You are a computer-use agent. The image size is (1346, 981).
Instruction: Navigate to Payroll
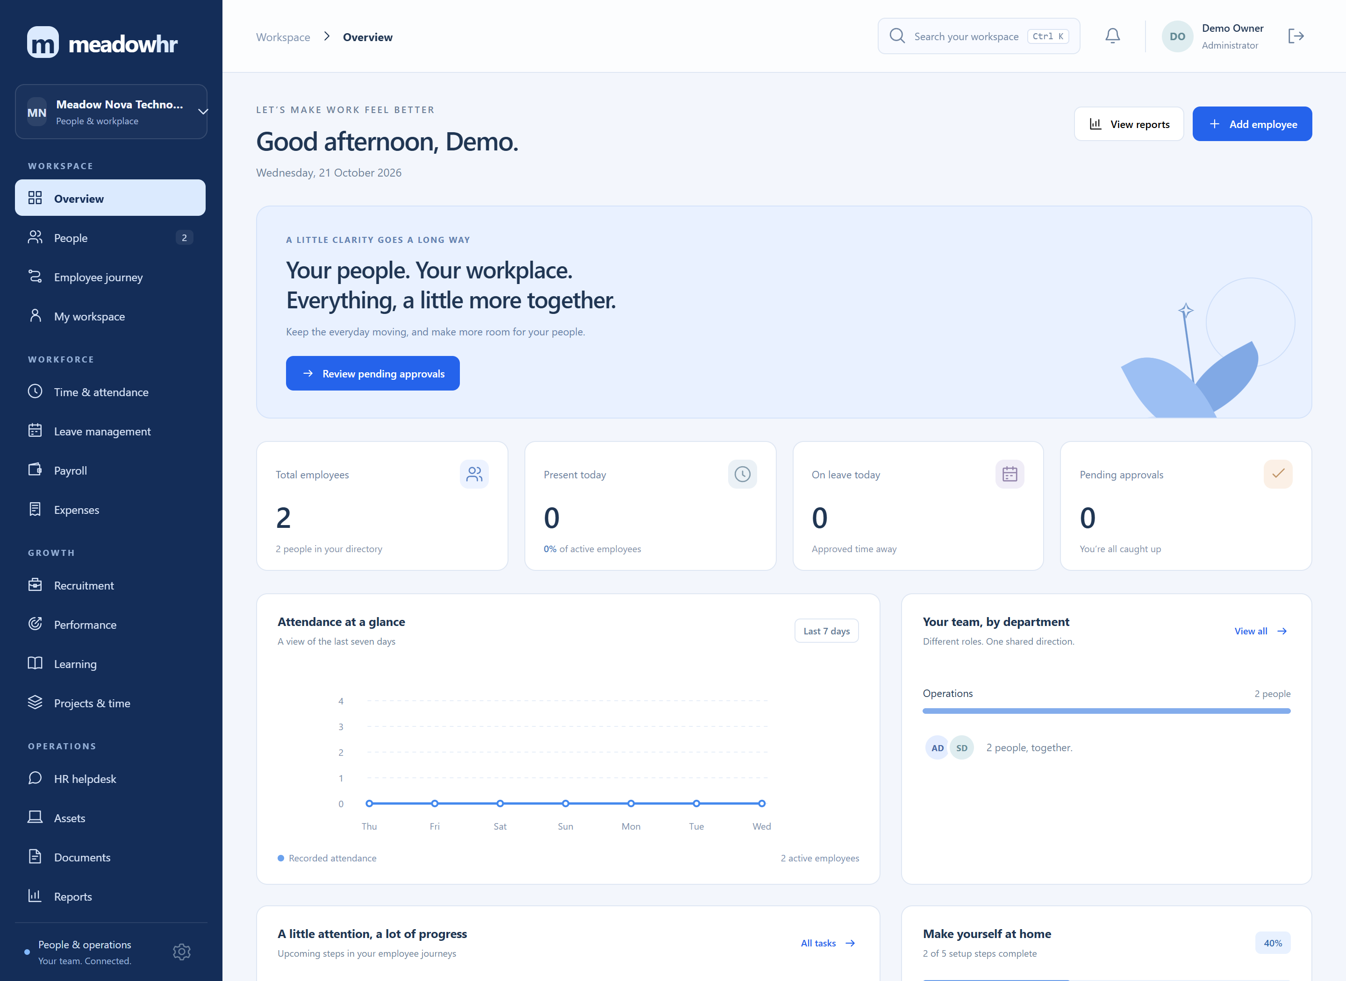pos(110,470)
